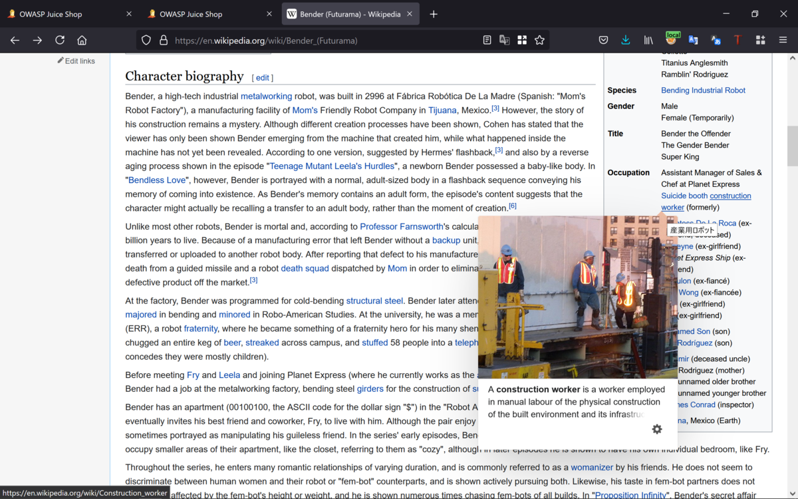Follow the majored link
This screenshot has width=798, height=499.
coord(141,315)
